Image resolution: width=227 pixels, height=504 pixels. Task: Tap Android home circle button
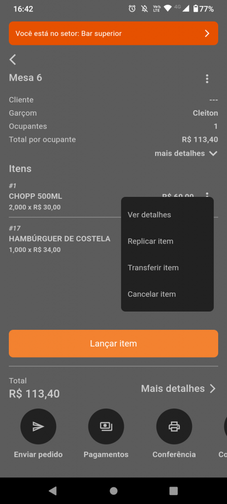click(113, 491)
